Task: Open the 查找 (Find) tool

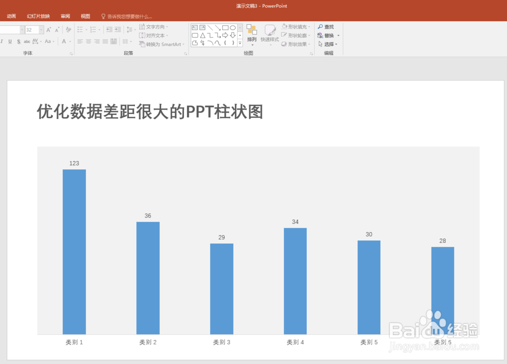Action: pyautogui.click(x=327, y=27)
